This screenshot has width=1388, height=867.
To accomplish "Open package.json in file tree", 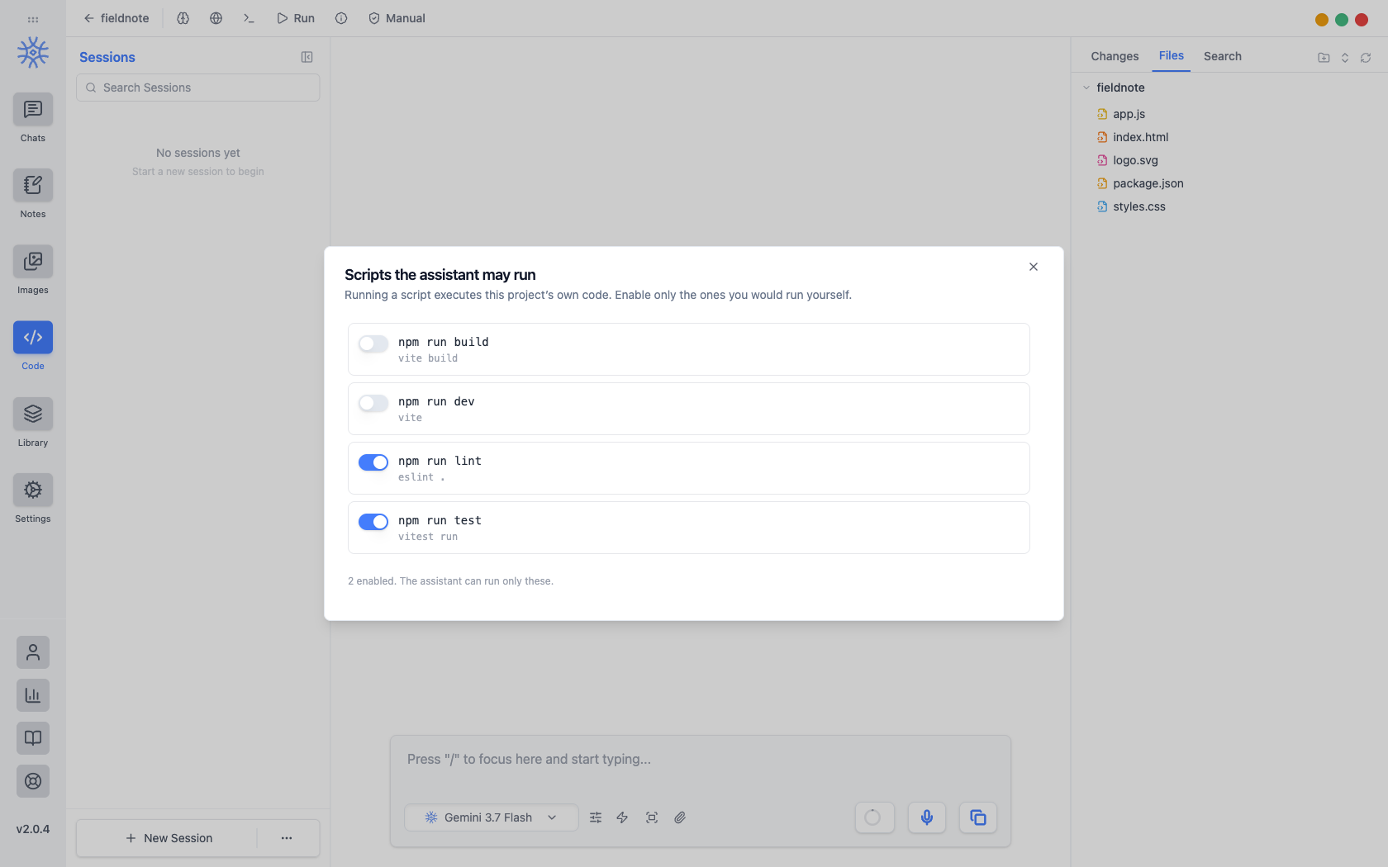I will click(x=1148, y=183).
